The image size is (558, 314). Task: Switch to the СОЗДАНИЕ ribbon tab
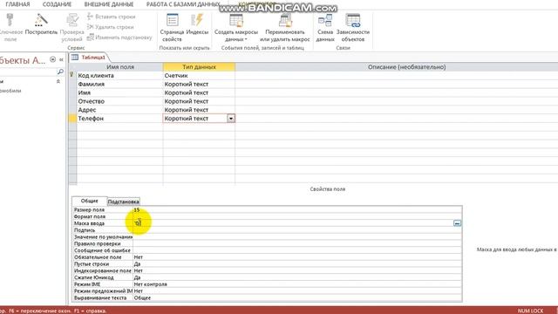[x=57, y=4]
